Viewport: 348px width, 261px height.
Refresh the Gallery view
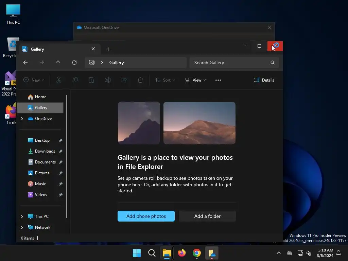tap(74, 63)
